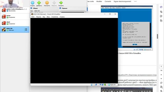Screen dimensions: 164x92
Task: Open les outils tab in PDF viewer
Action: tap(90, 2)
